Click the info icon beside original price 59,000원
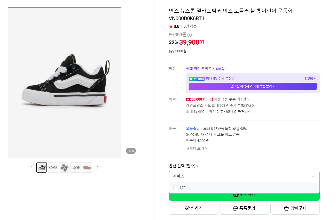This screenshot has width=336, height=220. 190,35
